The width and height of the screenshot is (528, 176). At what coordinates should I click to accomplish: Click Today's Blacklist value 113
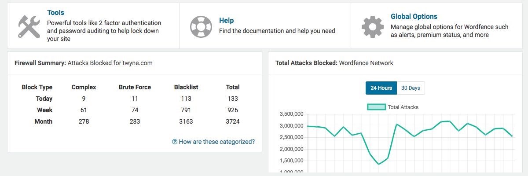tap(186, 99)
